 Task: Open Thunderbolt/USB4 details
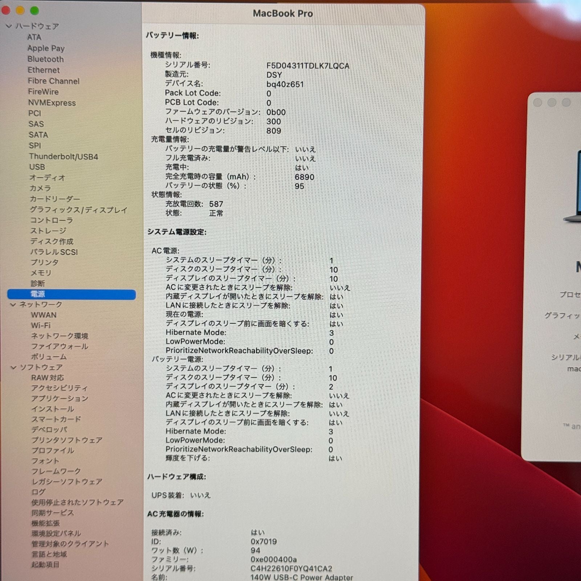point(64,157)
